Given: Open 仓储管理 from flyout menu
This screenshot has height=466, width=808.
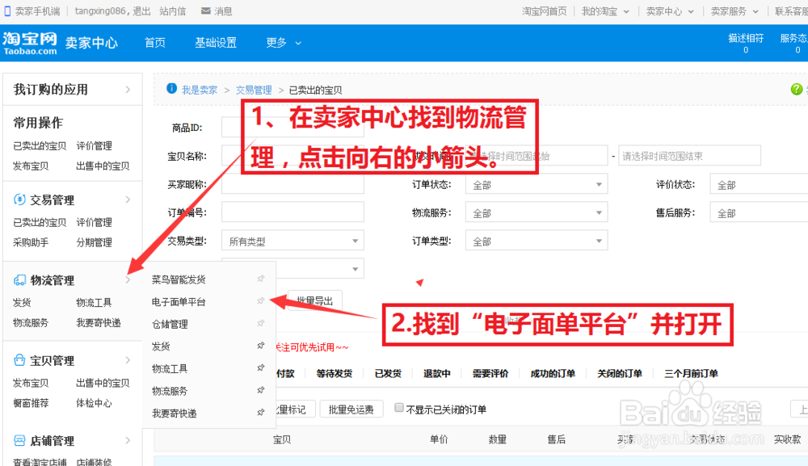Looking at the screenshot, I should click(x=170, y=324).
